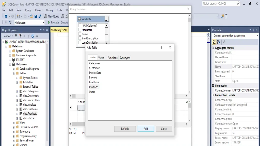The height and width of the screenshot is (146, 260).
Task: Collapse the Tables folder node
Action: 14,73
